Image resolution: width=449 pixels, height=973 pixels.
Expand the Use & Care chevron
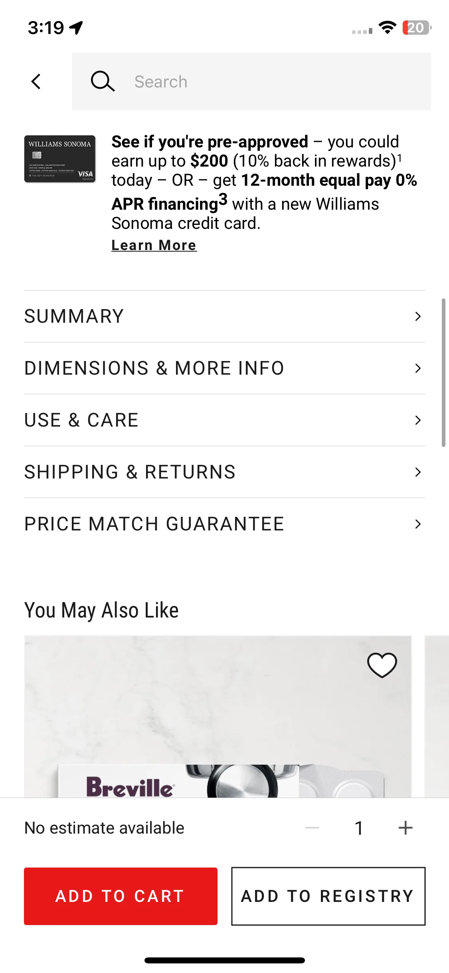(418, 420)
